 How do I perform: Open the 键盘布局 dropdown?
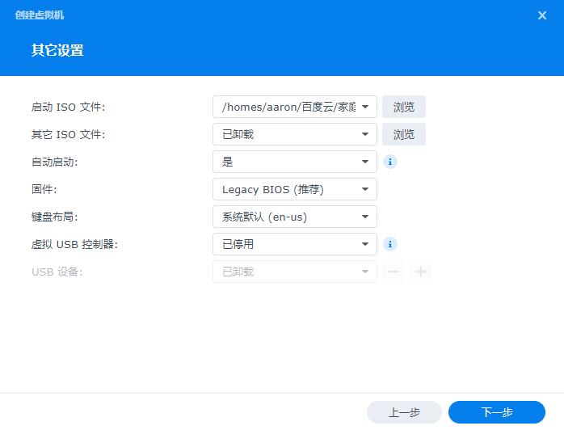coord(295,217)
